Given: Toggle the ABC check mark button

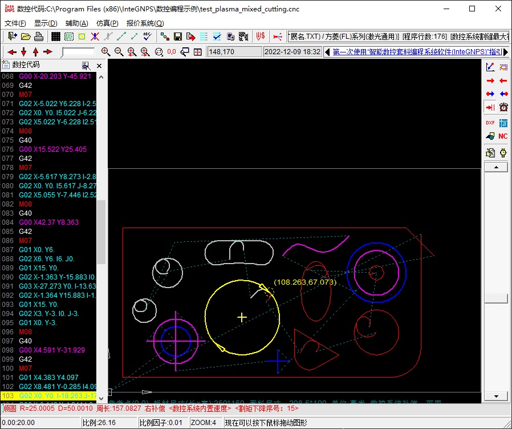Looking at the screenshot, I should [147, 37].
